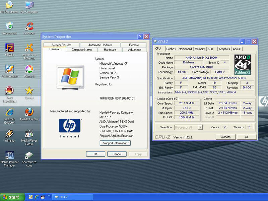Click the Foxit Reader quick launch icon

point(31,197)
